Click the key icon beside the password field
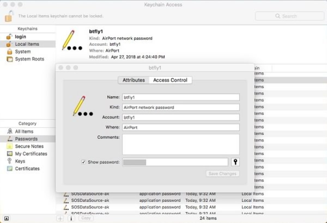Screen dimensions: 327x223 pos(235,162)
